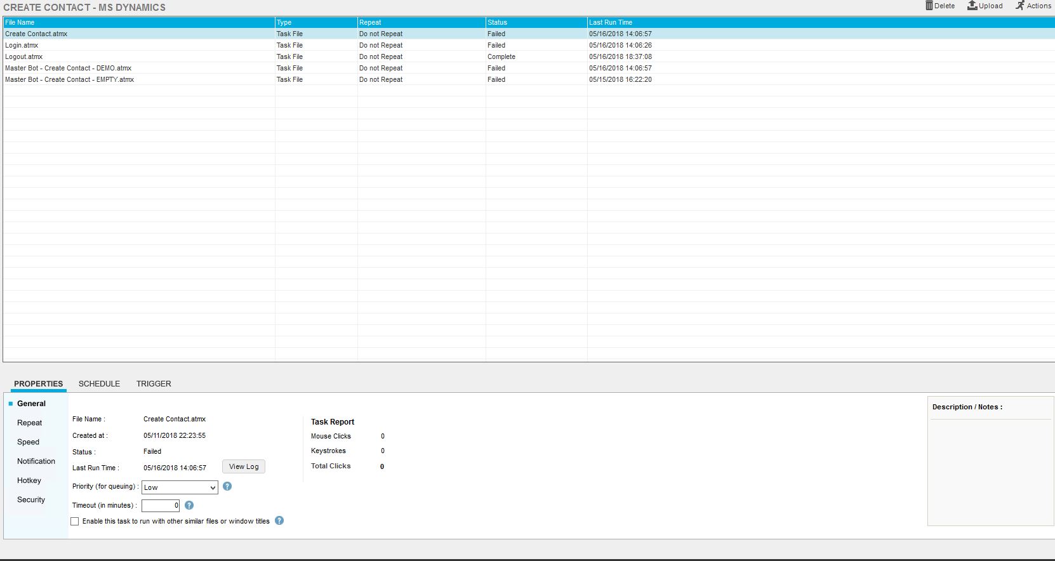The height and width of the screenshot is (561, 1055).
Task: Open the Priority for queuing dropdown
Action: [x=180, y=487]
